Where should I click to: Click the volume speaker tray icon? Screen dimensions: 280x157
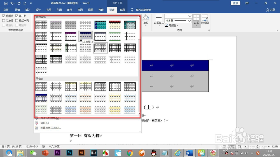click(246, 153)
